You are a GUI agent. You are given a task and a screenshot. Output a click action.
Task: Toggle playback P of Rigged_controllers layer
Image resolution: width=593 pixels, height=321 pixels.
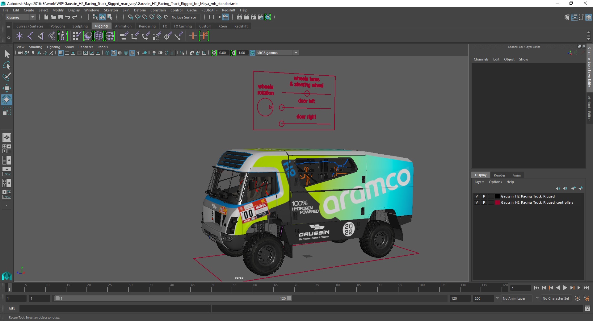(484, 202)
